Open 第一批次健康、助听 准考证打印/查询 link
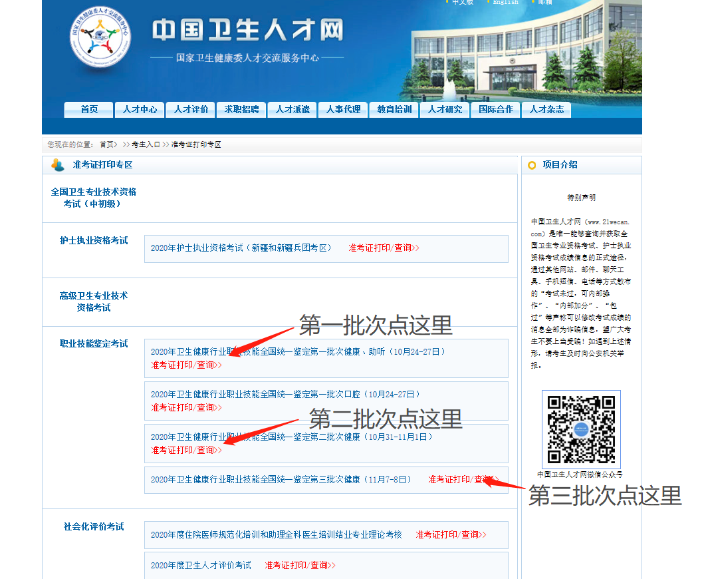The height and width of the screenshot is (579, 702). [186, 365]
